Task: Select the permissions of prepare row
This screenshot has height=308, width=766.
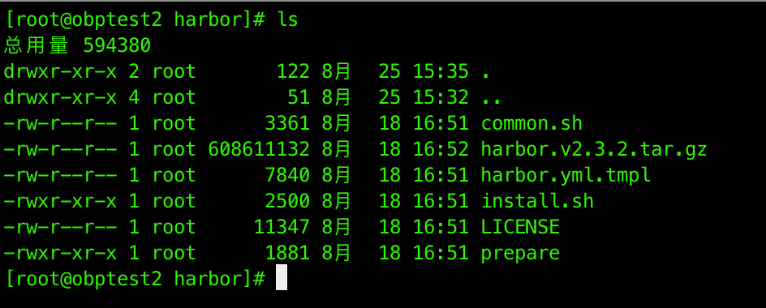Action: tap(60, 253)
